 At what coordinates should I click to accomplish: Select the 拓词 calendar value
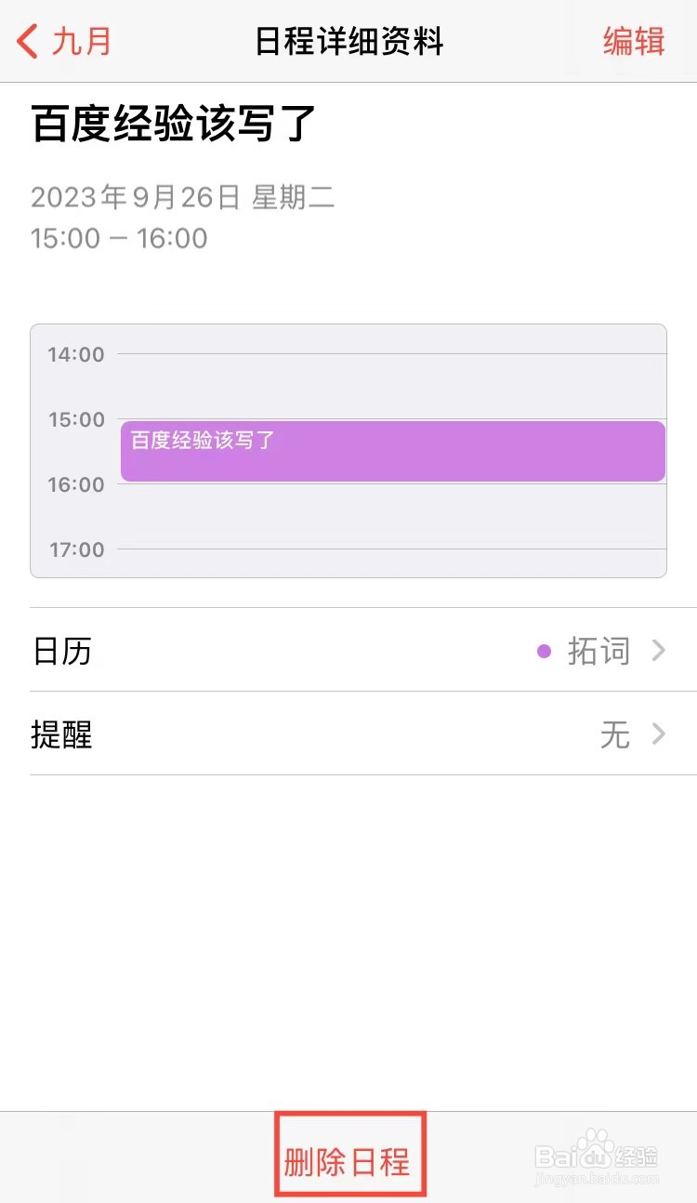click(598, 651)
